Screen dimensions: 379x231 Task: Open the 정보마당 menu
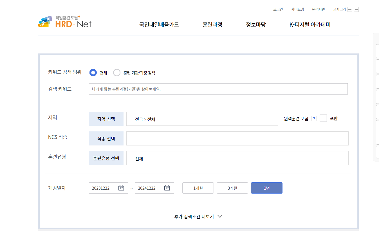(x=256, y=25)
